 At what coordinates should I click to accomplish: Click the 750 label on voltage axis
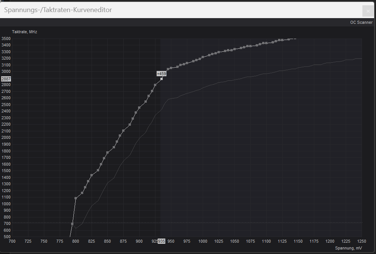click(44, 241)
